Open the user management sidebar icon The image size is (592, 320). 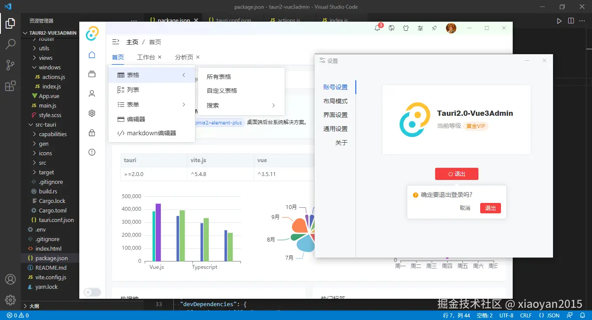tap(92, 93)
